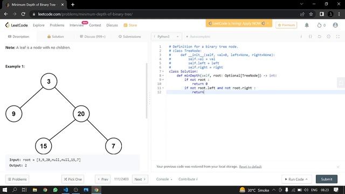Image resolution: width=345 pixels, height=194 pixels.
Task: Switch to the Solution tab
Action: pos(56,37)
